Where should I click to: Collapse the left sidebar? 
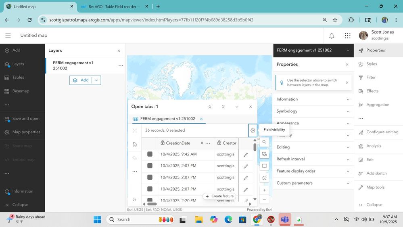tap(17, 205)
